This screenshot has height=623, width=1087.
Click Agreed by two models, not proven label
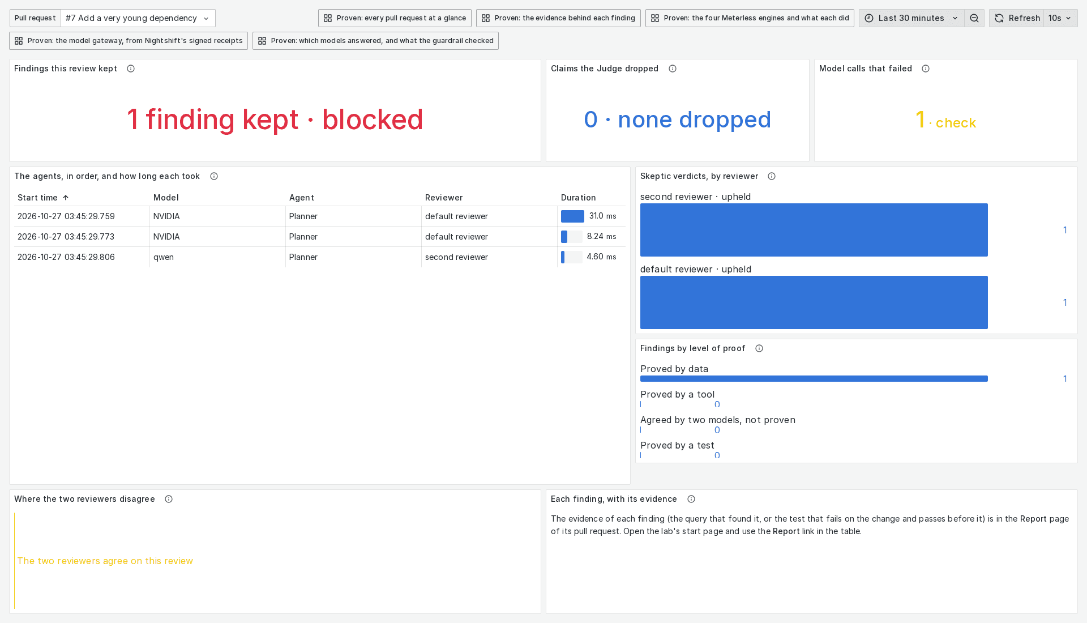718,420
